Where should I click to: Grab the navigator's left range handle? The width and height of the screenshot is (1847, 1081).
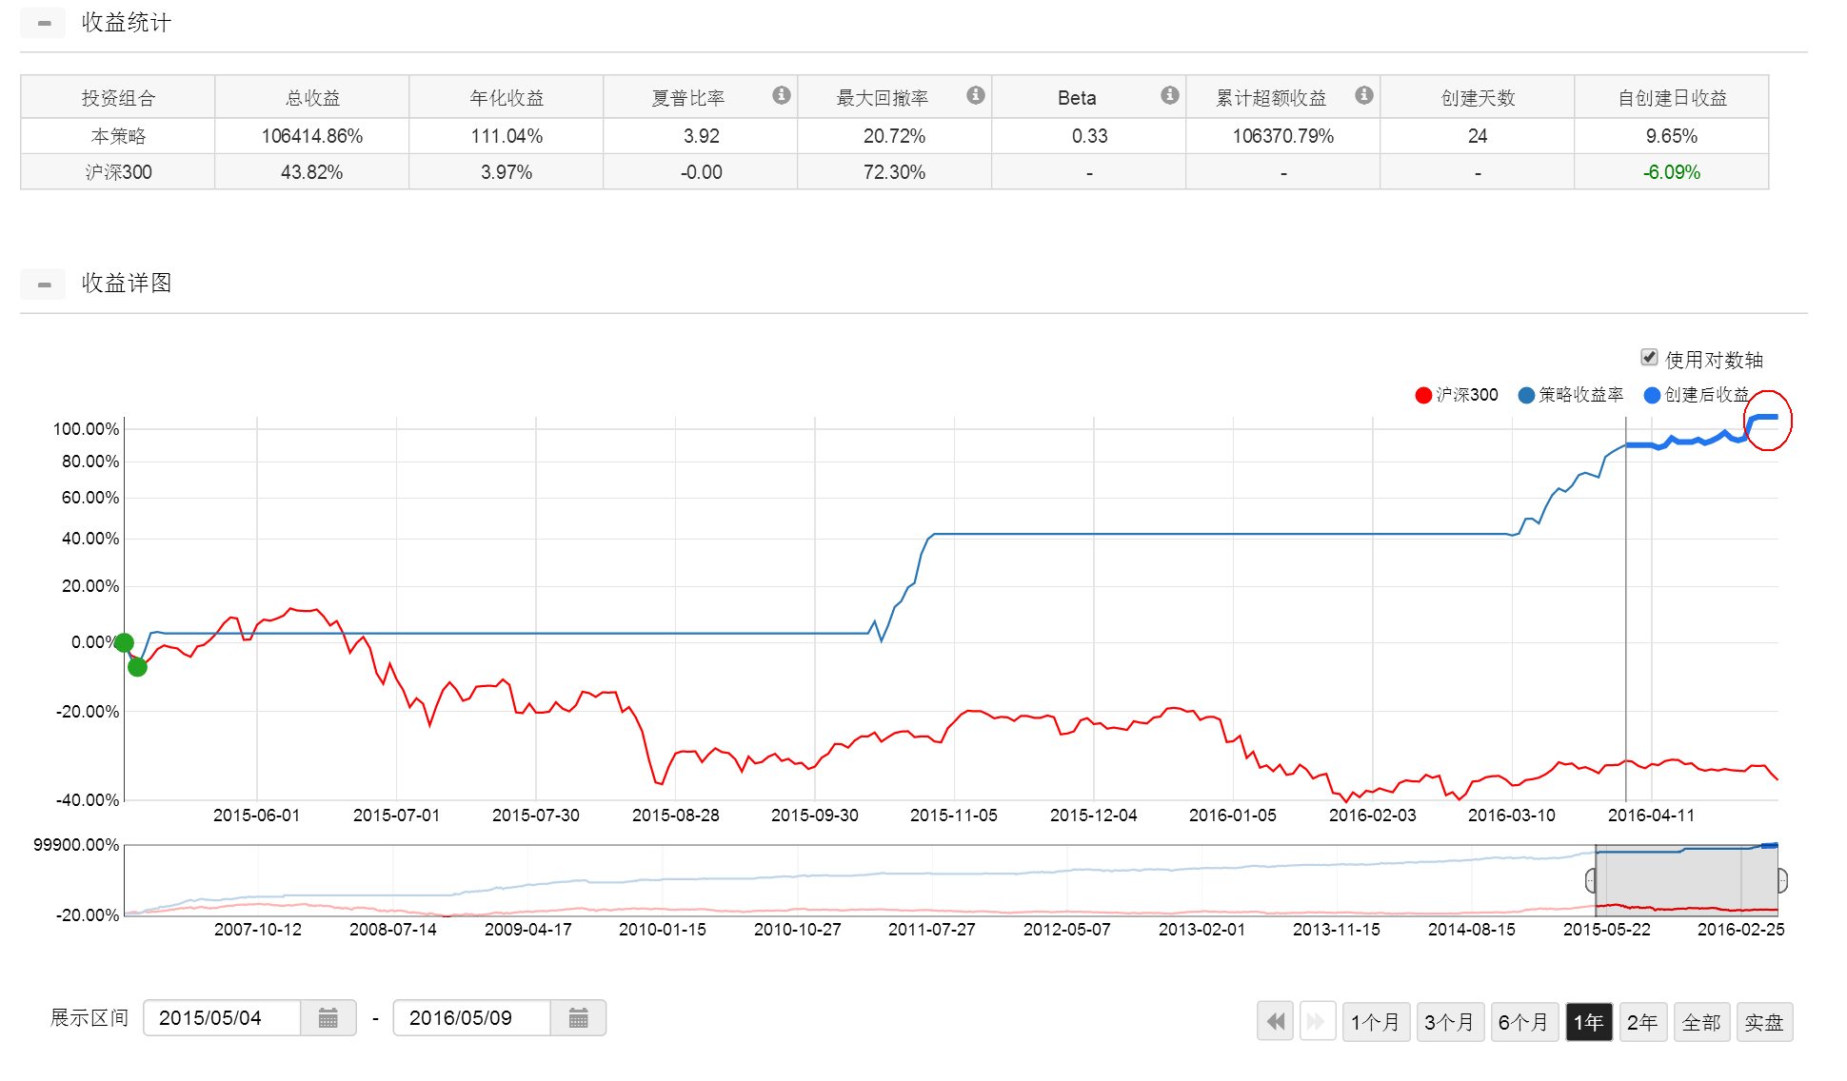[x=1591, y=881]
